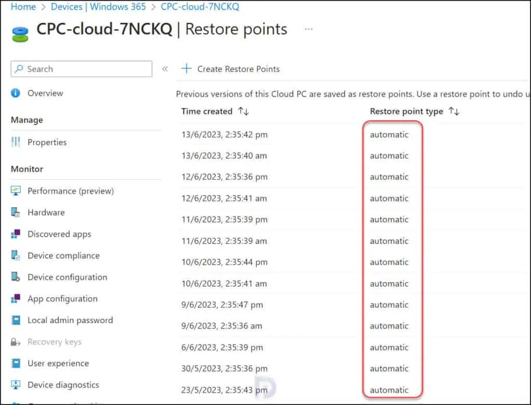This screenshot has width=531, height=405.
Task: Focus the sidebar Search field
Action: pyautogui.click(x=81, y=69)
